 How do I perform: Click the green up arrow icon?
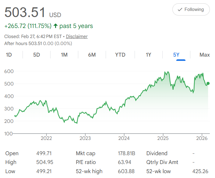click(55, 26)
